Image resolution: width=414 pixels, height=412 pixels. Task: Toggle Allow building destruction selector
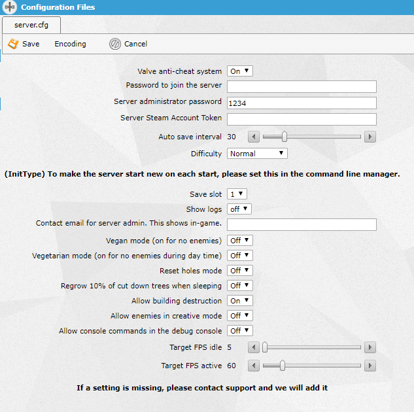239,301
